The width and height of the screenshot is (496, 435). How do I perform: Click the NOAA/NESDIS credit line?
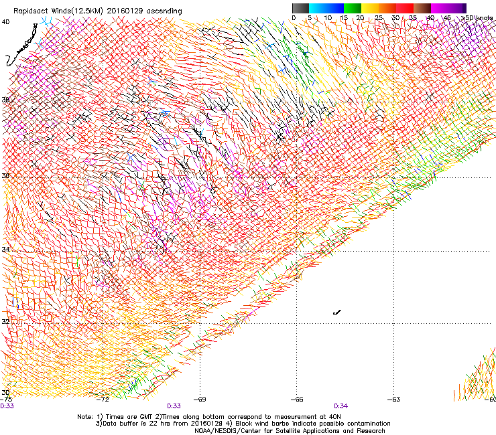click(x=290, y=430)
